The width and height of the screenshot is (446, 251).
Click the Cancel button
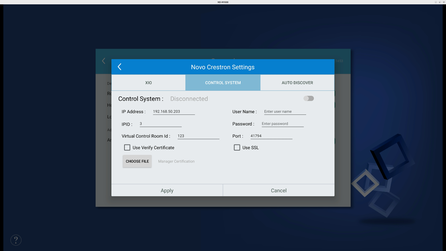point(278,191)
